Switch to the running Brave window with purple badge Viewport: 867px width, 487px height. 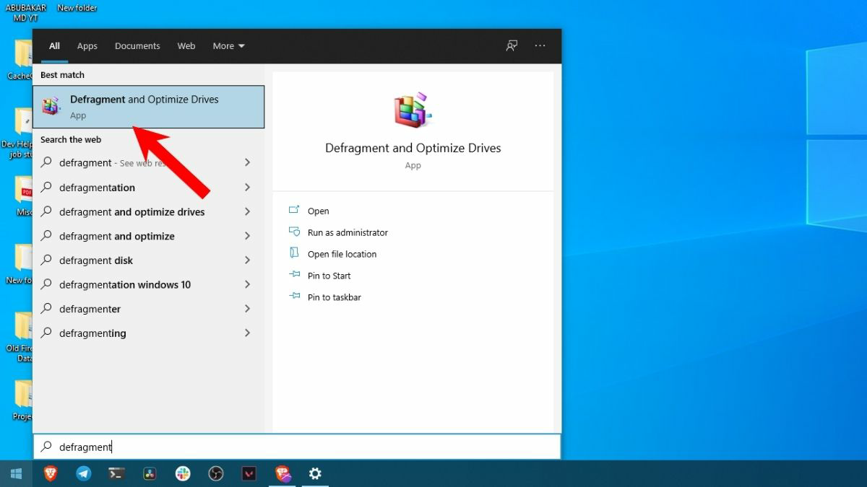[x=282, y=474]
